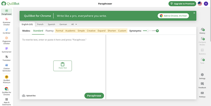The height and width of the screenshot is (106, 211).
Task: Click the Upload Doc button
Action: click(29, 96)
